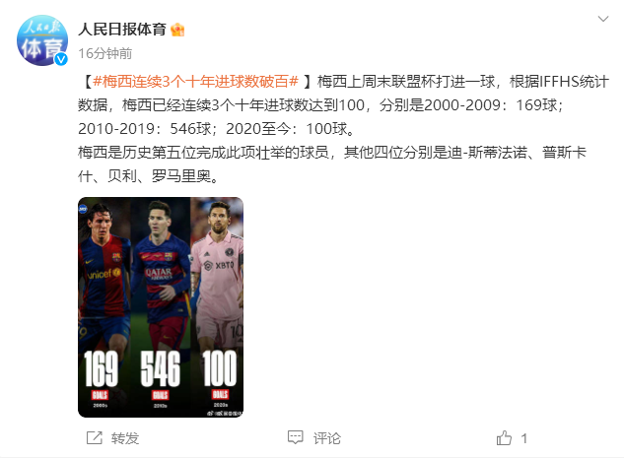624x458 pixels.
Task: Click the Weibo watermark at the image bottom
Action: [223, 414]
